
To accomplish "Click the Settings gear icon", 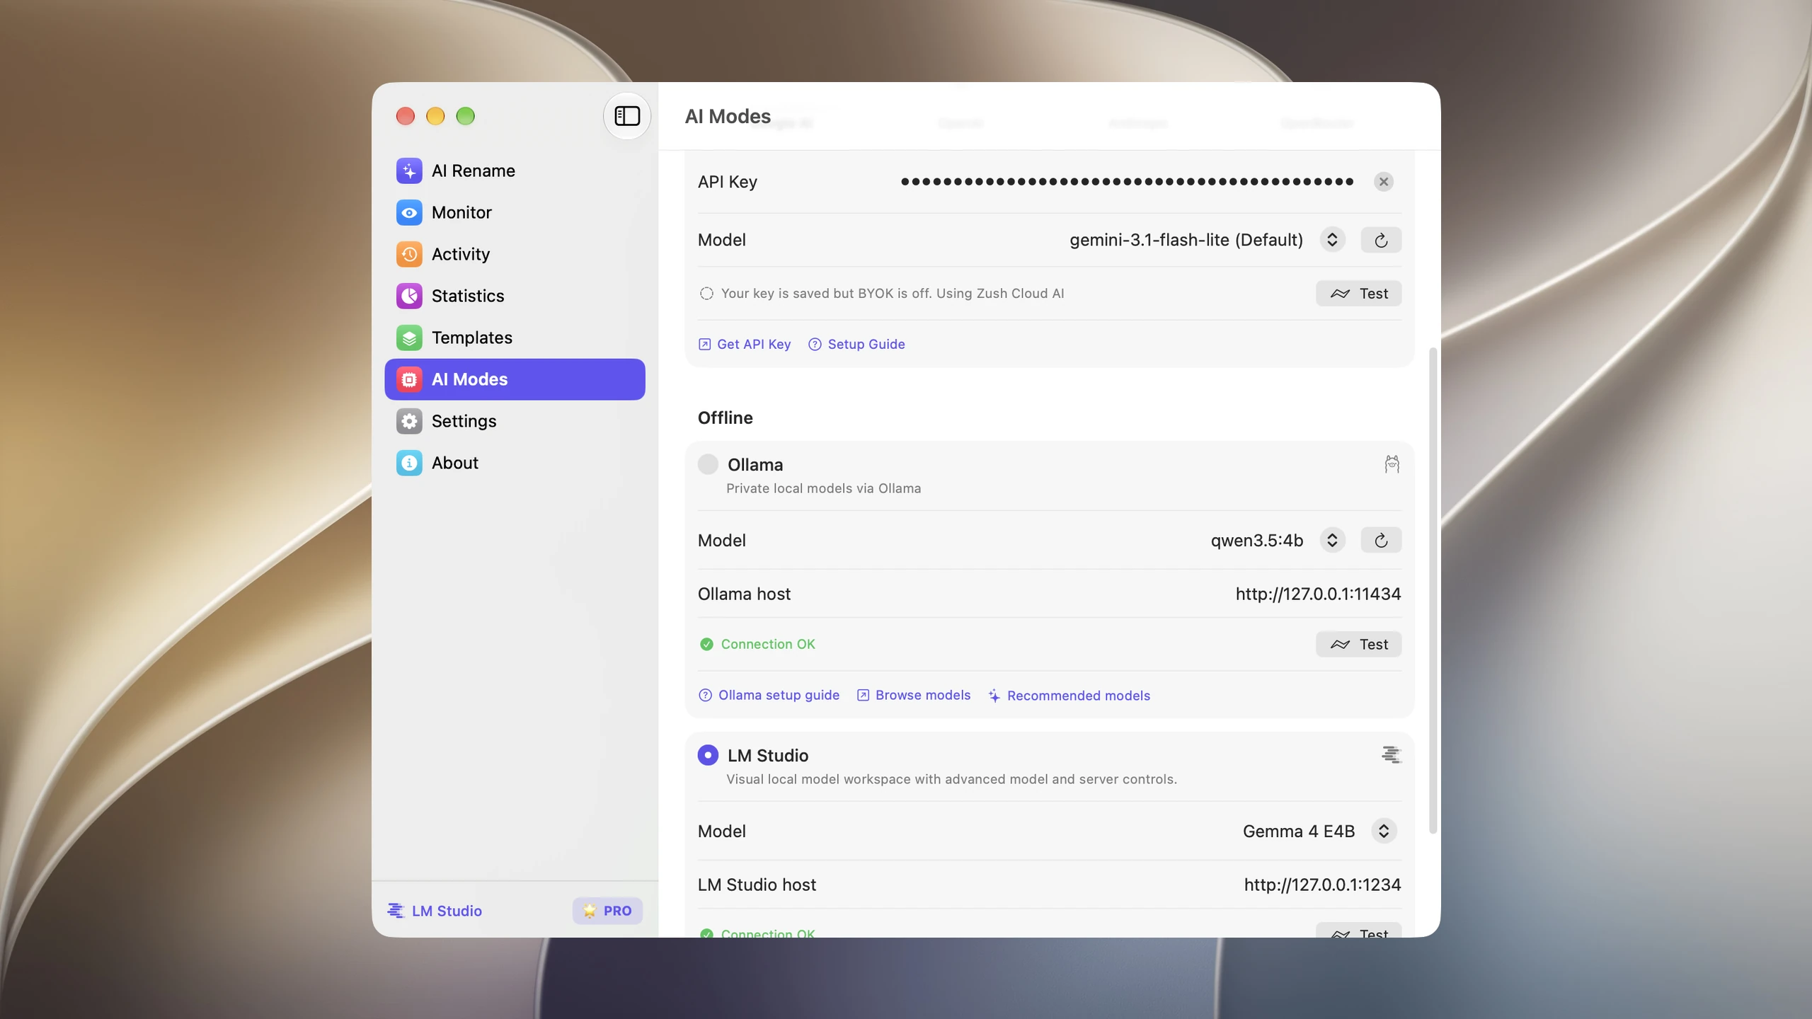I will (409, 421).
